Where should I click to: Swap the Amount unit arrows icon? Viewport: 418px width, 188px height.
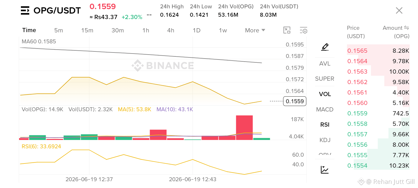point(406,28)
